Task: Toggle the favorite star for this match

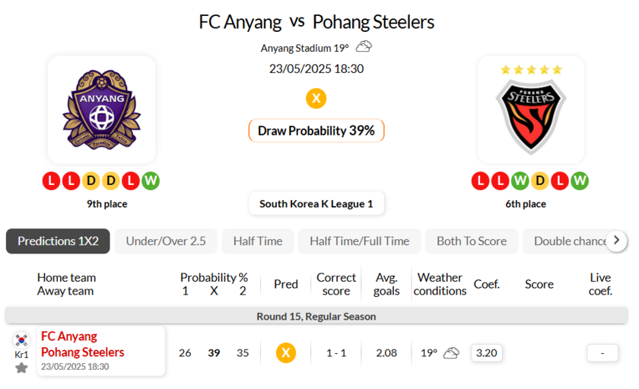Action: [21, 368]
